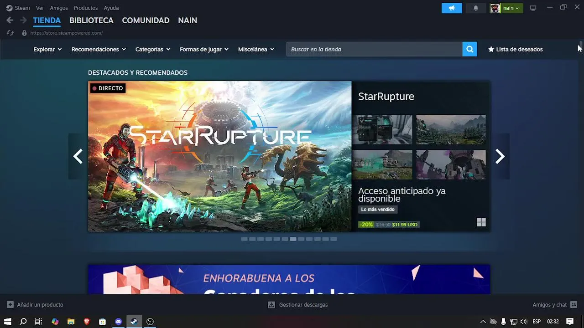
Task: Open Amigos y chat
Action: (555, 305)
